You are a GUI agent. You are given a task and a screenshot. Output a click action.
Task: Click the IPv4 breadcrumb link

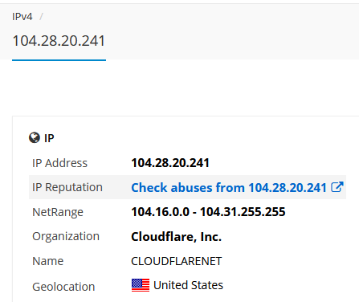[x=22, y=17]
